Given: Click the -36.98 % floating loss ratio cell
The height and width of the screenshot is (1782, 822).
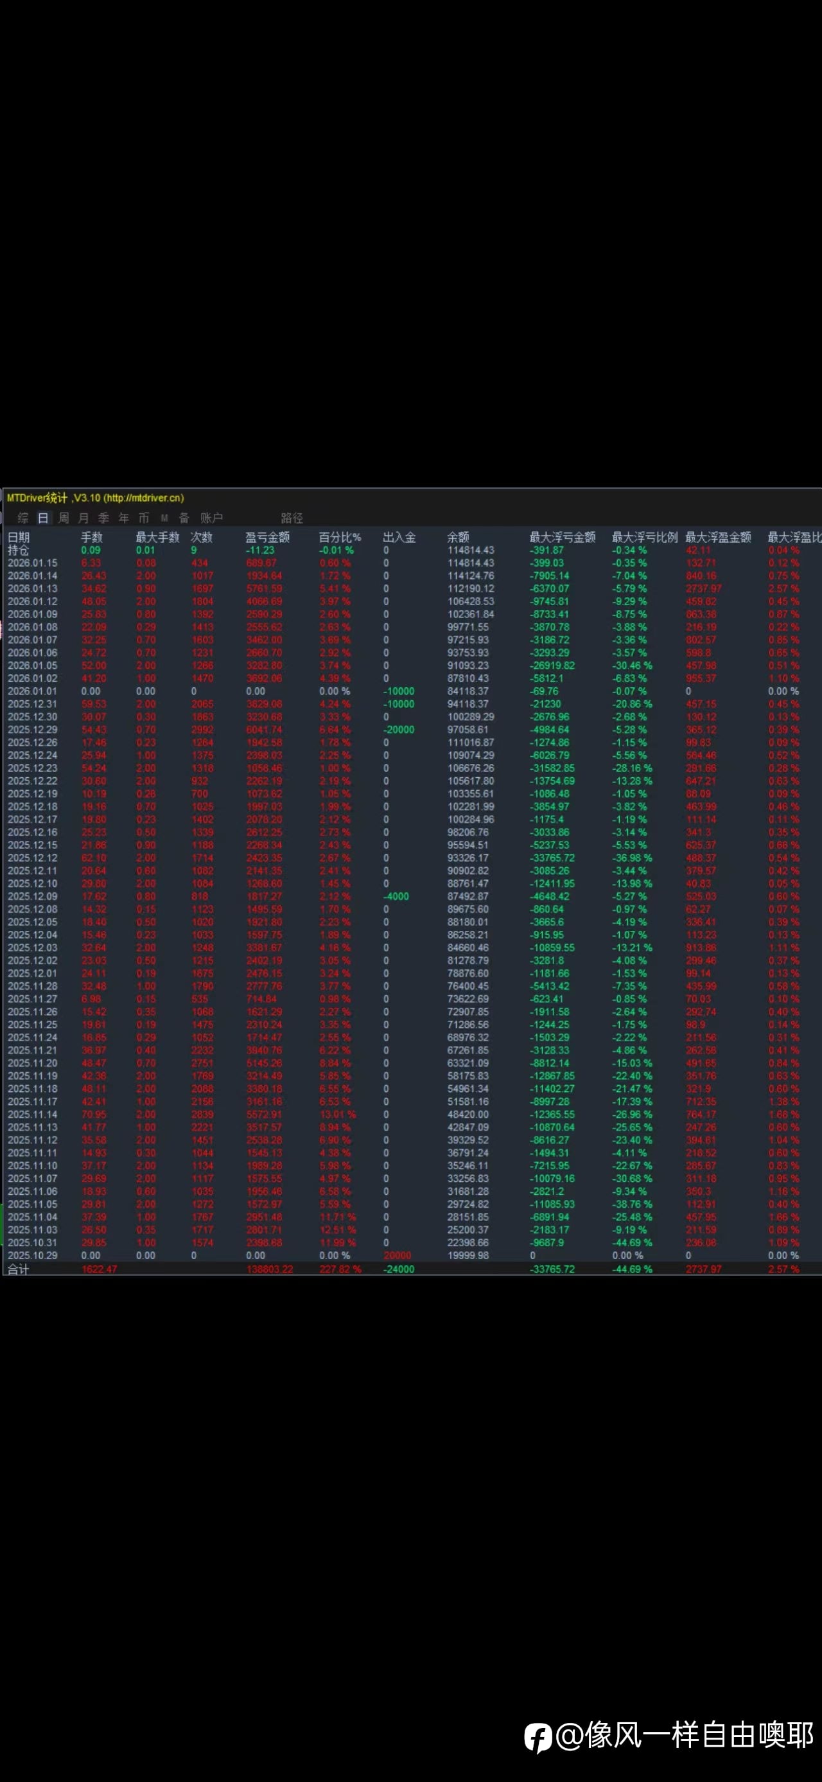Looking at the screenshot, I should (x=633, y=858).
